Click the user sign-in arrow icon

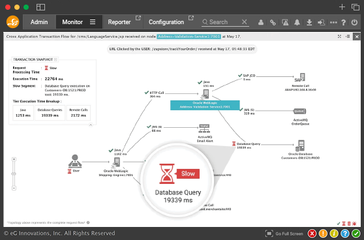[x=322, y=22]
